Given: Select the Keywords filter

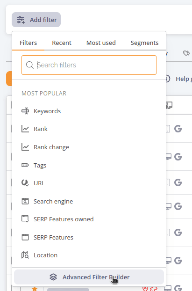Looking at the screenshot, I should click(89, 111).
